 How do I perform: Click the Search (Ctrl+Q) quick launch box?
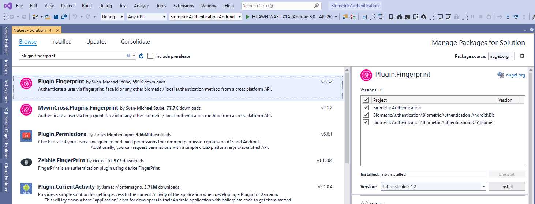[281, 6]
